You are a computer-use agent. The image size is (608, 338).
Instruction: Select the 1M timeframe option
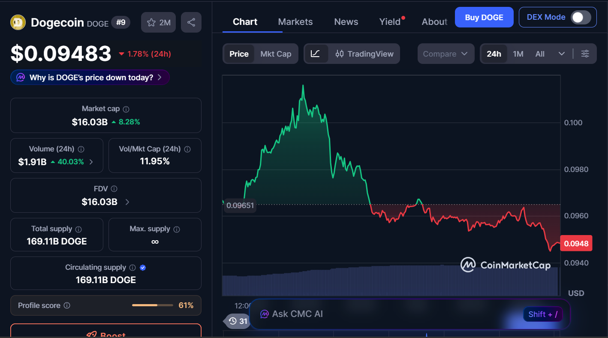click(518, 54)
